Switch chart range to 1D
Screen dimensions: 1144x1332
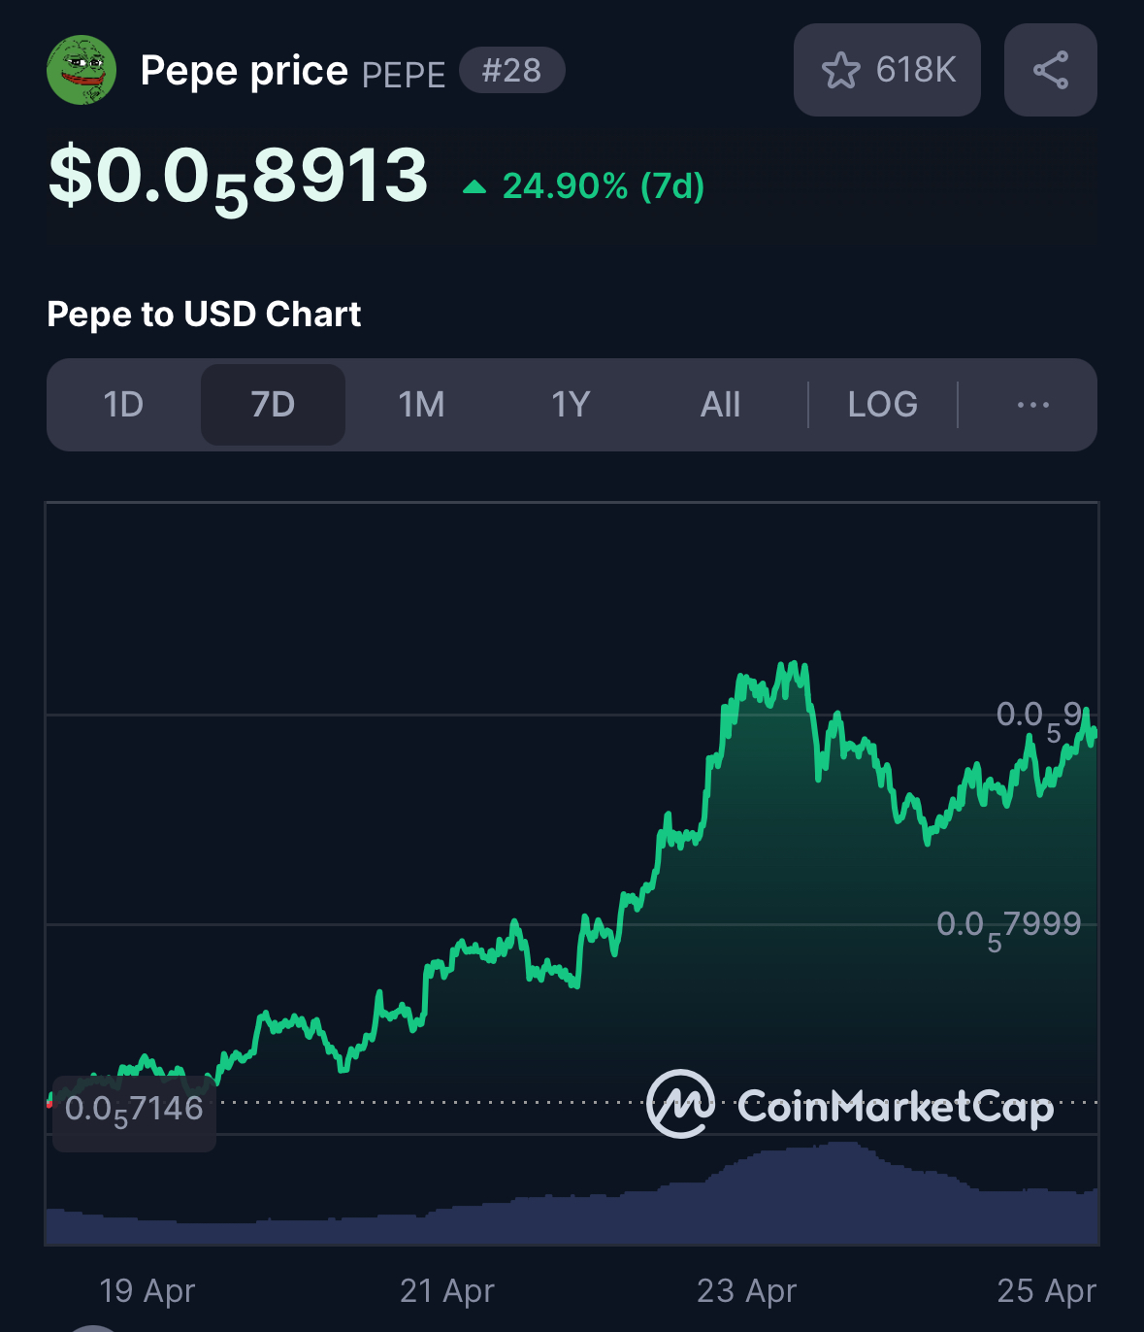click(x=123, y=405)
